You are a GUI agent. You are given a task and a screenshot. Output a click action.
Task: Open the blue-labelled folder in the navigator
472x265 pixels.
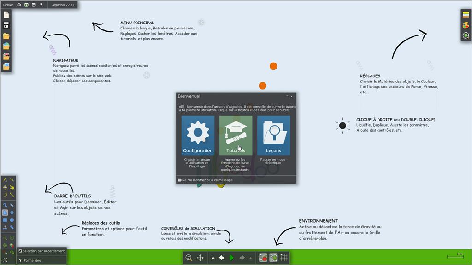[6, 66]
